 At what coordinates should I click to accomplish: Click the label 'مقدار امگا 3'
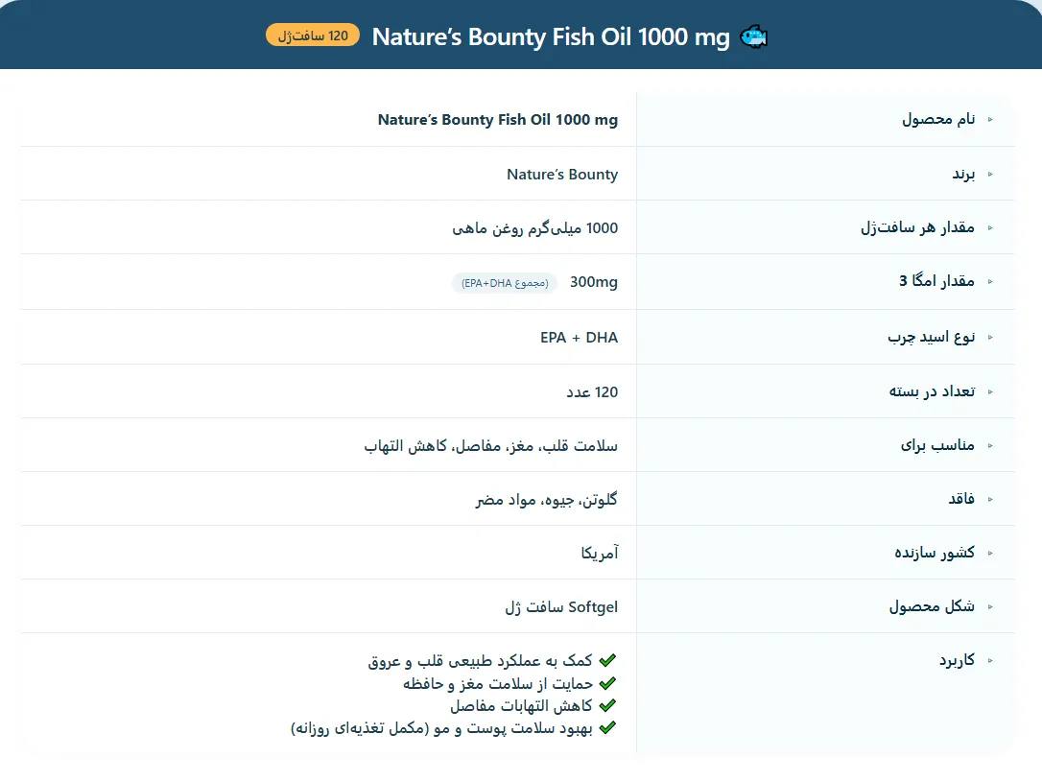937,281
